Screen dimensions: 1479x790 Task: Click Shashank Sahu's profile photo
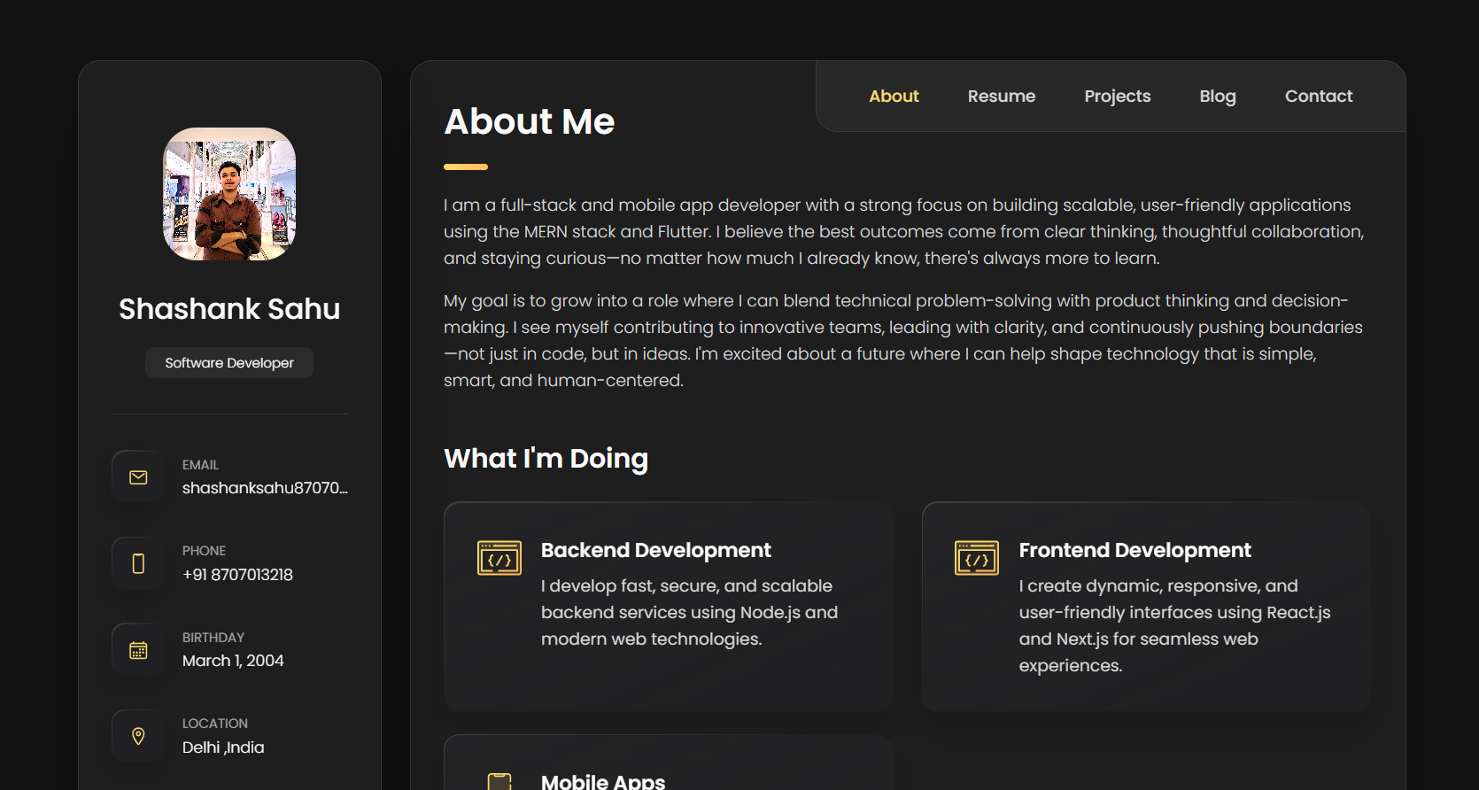pyautogui.click(x=229, y=194)
